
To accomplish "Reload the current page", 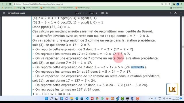I will pos(10,4).
